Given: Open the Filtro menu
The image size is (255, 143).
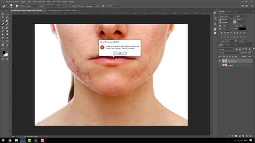Looking at the screenshot, I should [49, 2].
